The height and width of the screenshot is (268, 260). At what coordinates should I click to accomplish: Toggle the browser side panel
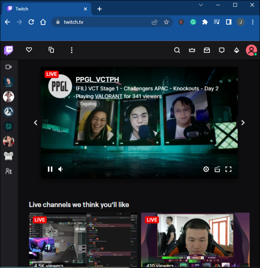[x=229, y=22]
